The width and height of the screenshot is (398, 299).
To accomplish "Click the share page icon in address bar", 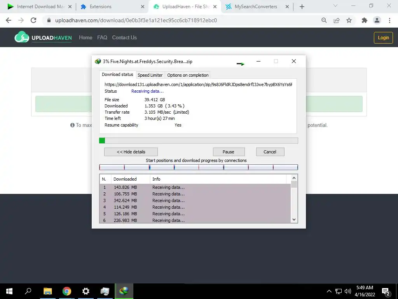I will [337, 20].
